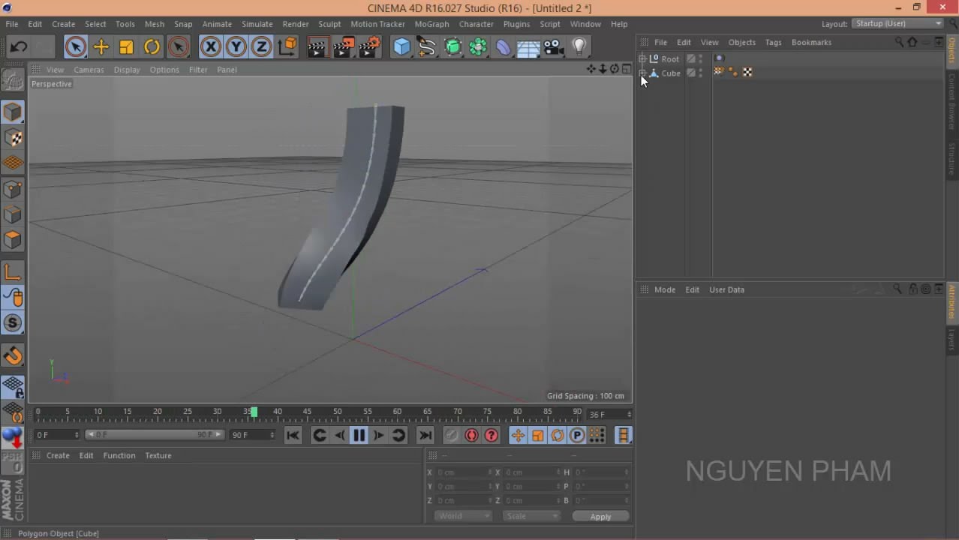Screen dimensions: 959x540
Task: Toggle the X axis lock
Action: pos(211,47)
